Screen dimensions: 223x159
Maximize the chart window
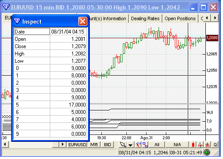(x=203, y=7)
